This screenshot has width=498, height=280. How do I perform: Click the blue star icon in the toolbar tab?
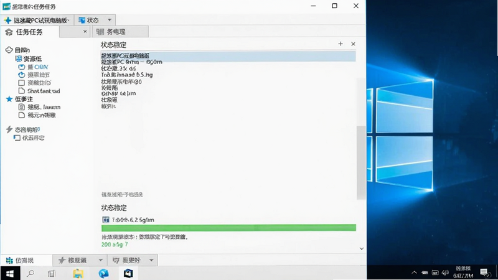pos(7,21)
